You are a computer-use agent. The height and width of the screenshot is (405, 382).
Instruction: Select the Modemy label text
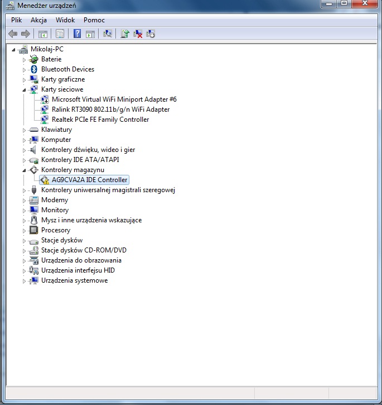point(55,200)
